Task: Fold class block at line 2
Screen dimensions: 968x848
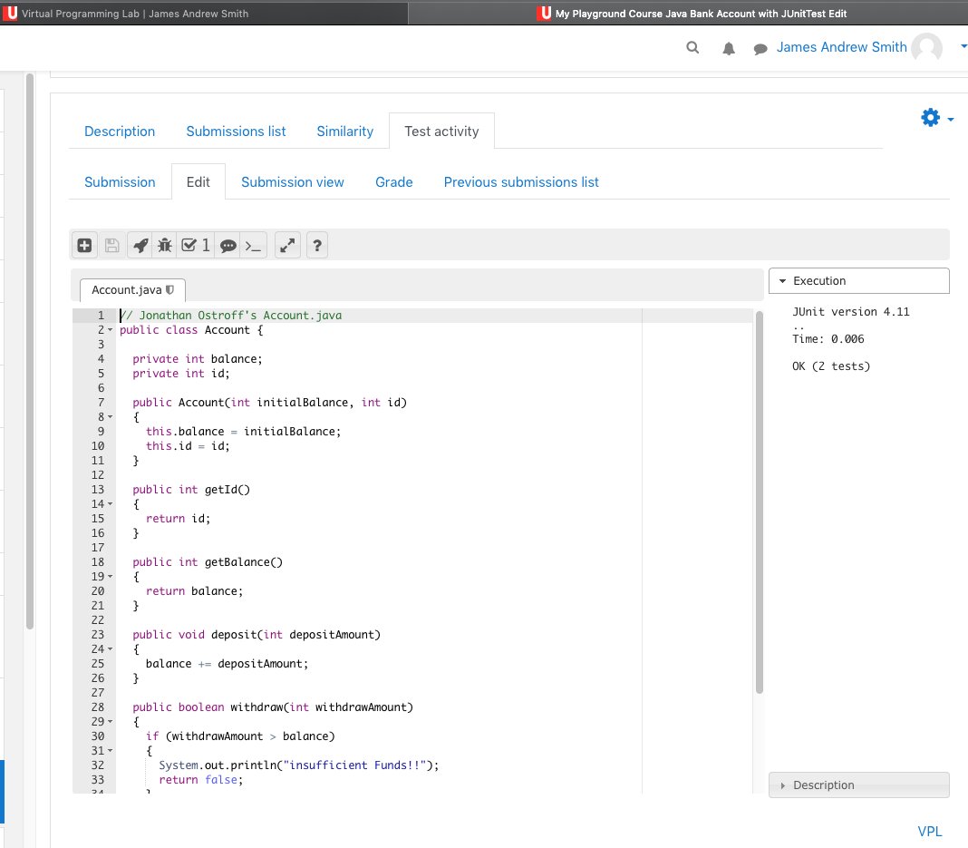Action: coord(111,330)
